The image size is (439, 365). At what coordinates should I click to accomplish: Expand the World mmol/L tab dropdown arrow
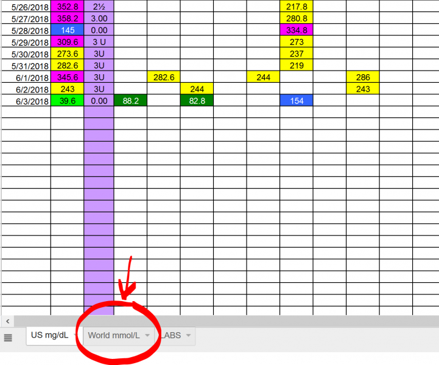147,336
